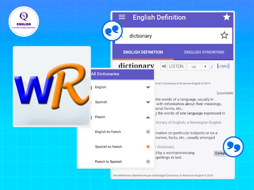The width and height of the screenshot is (254, 190).
Task: Collapse the French dictionaries list
Action: pos(148,117)
